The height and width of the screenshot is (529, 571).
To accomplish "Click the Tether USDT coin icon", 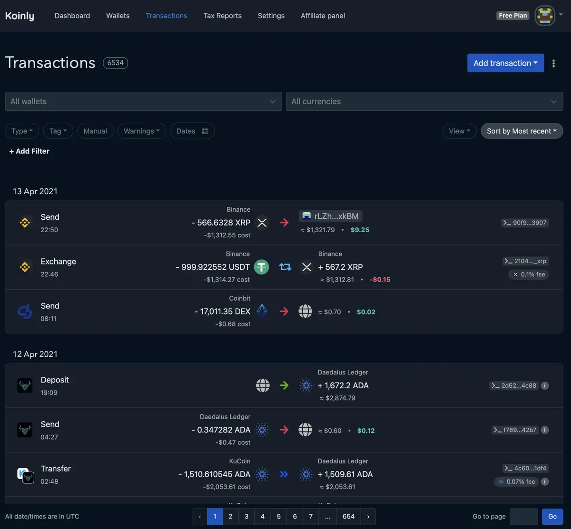I will click(x=261, y=267).
